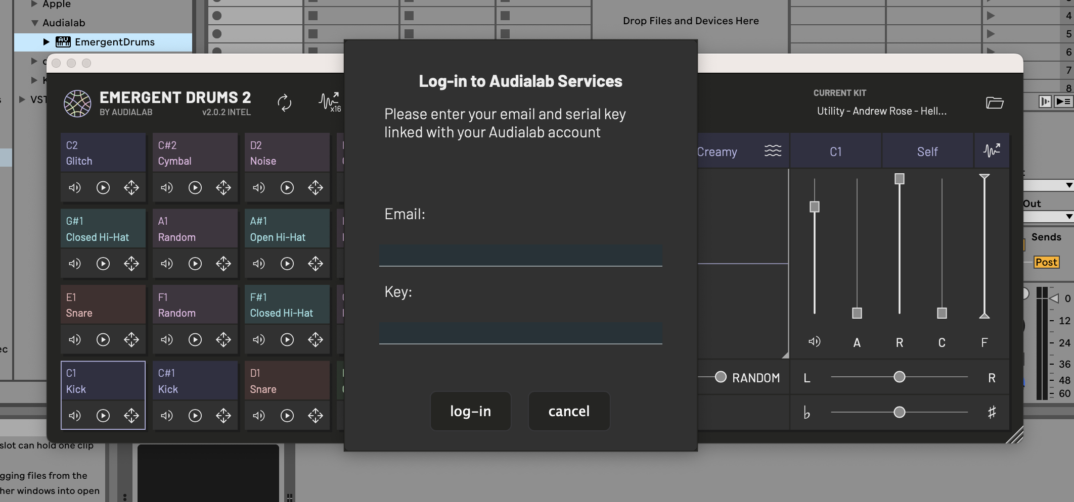Viewport: 1074px width, 502px height.
Task: Click the Key input field
Action: point(521,333)
